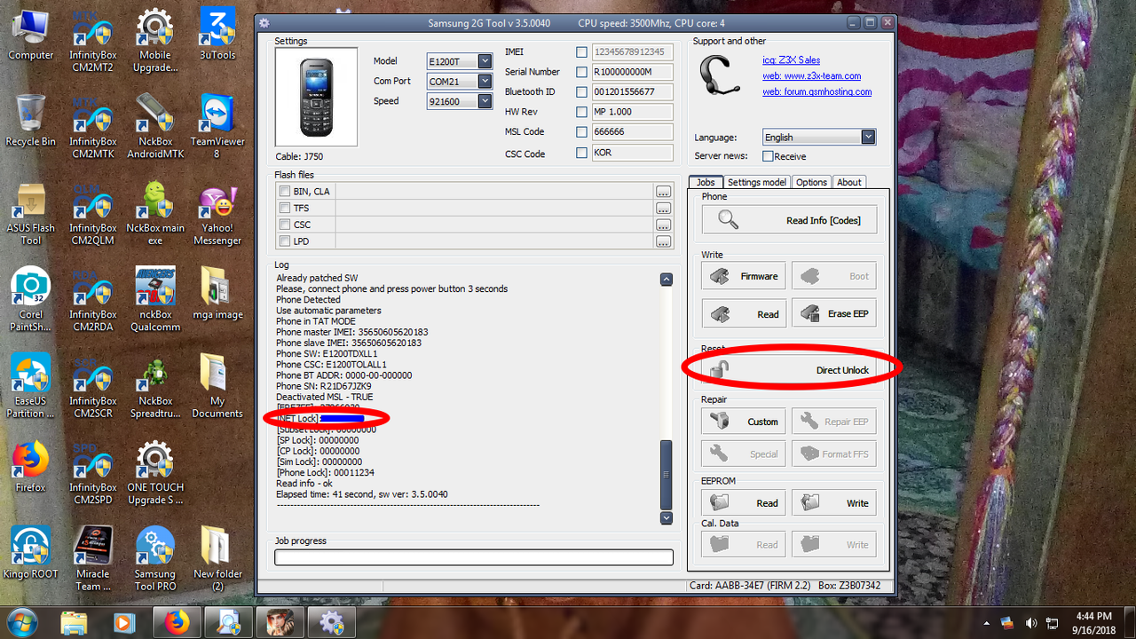The width and height of the screenshot is (1136, 639).
Task: Open InfinityBox CM2MT2 shortcut
Action: 93,41
